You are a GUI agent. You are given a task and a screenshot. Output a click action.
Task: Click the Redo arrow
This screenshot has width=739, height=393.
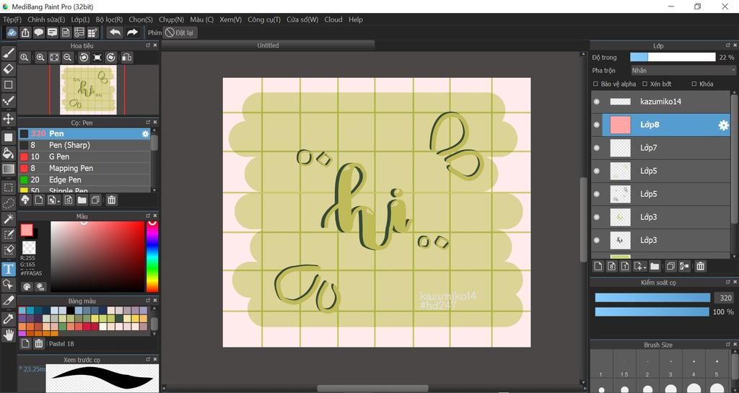(x=133, y=32)
